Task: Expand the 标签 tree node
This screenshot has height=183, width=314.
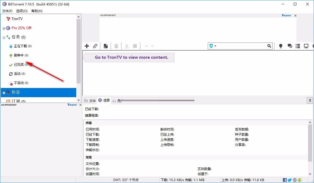Action: 4,93
